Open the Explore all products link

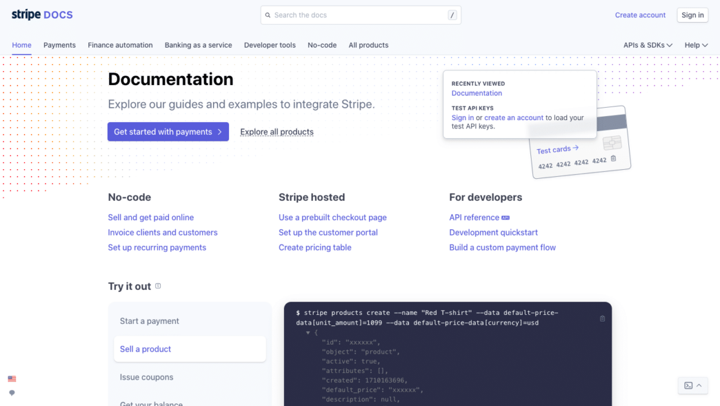pos(277,132)
